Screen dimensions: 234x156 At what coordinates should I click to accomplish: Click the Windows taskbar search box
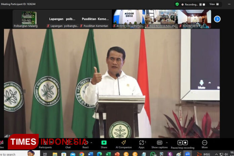pos(19,154)
